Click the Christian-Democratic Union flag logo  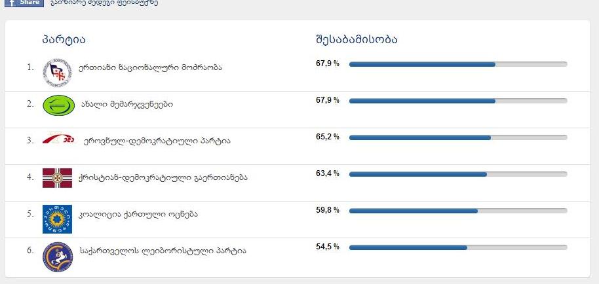point(57,177)
